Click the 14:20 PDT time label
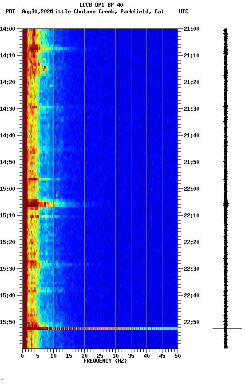 tap(8, 82)
